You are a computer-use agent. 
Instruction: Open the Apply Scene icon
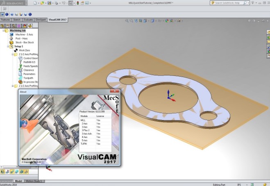point(172,21)
